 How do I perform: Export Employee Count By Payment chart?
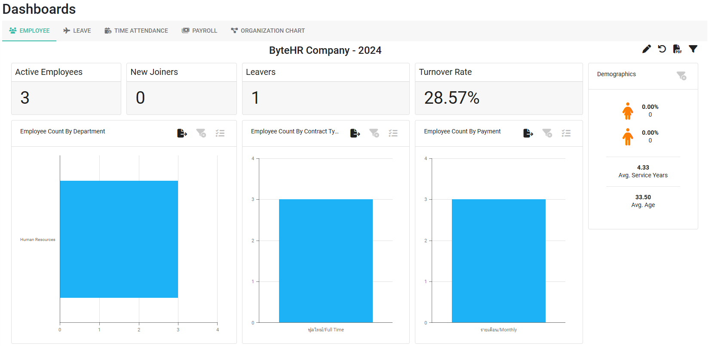pos(528,133)
